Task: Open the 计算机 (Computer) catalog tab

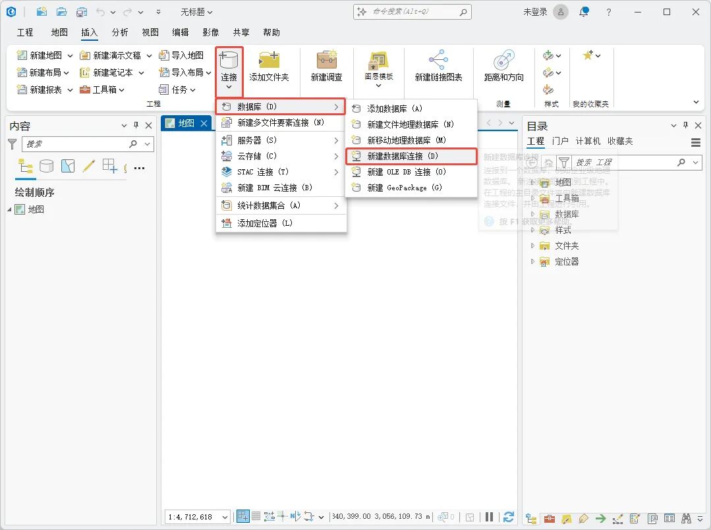Action: point(588,141)
